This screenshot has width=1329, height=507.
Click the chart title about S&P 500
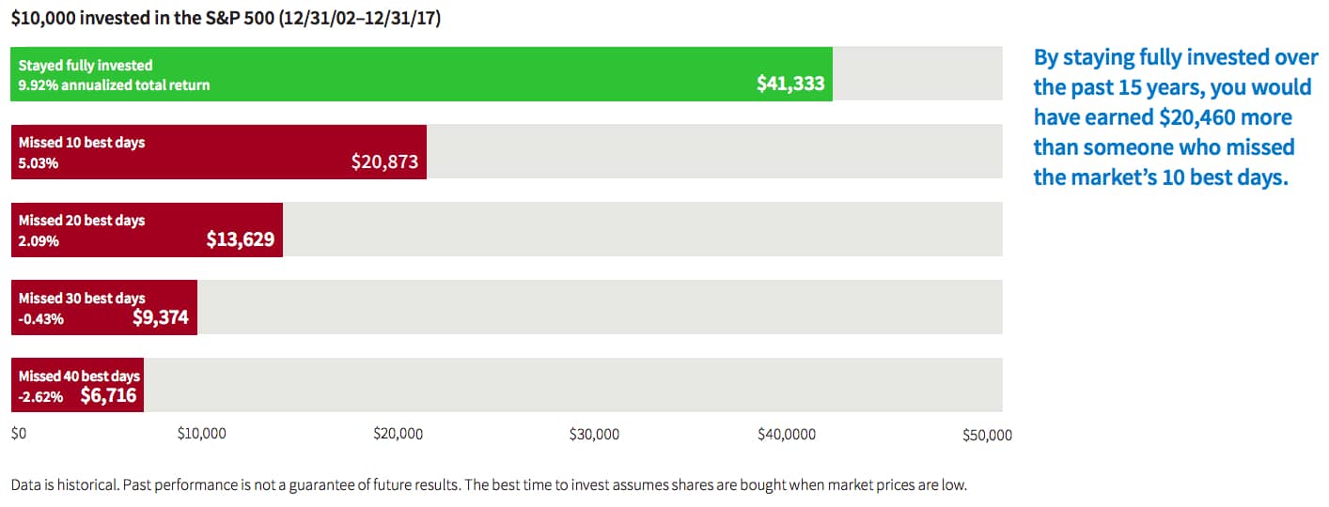[x=226, y=20]
